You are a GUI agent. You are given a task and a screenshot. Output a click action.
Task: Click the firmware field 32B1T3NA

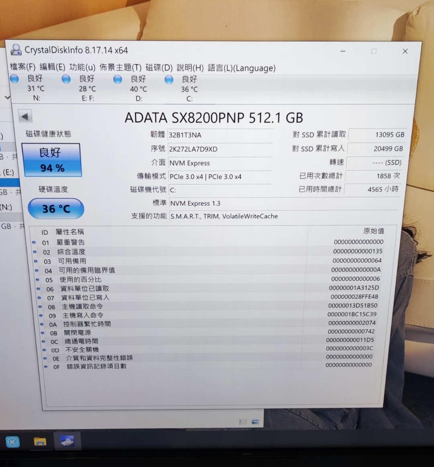tap(220, 135)
